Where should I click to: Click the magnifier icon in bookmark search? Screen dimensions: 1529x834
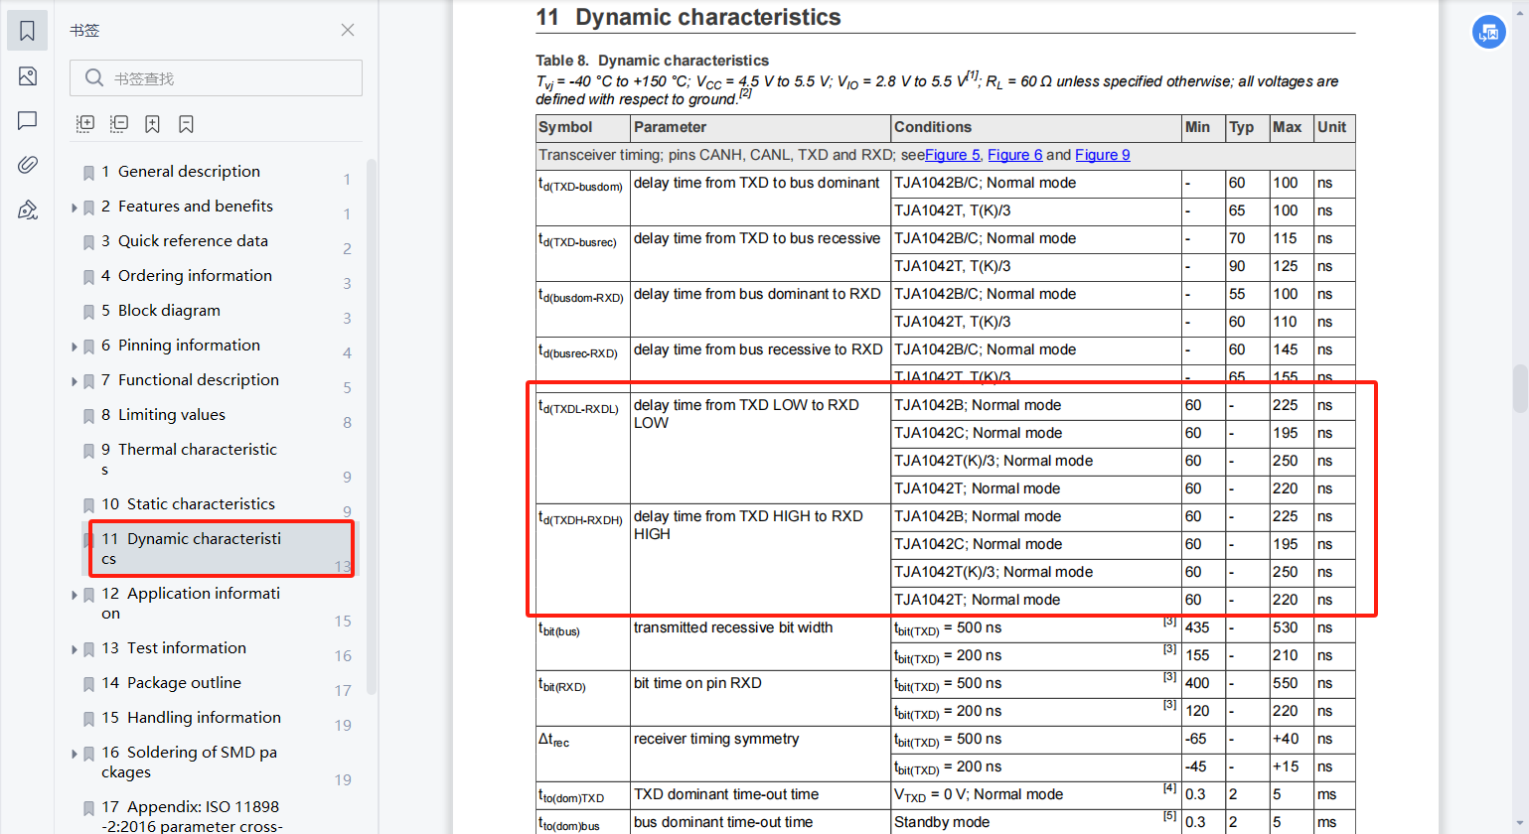94,77
